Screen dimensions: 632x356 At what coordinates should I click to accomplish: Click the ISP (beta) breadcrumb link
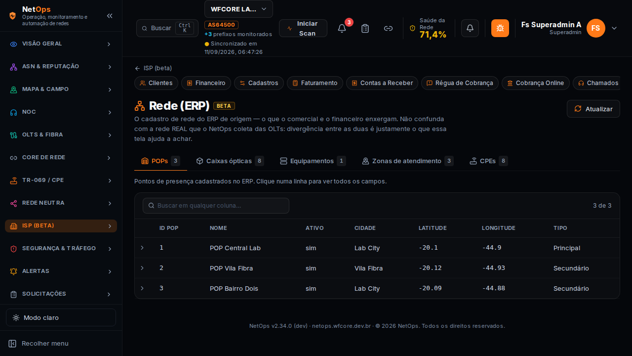point(158,68)
